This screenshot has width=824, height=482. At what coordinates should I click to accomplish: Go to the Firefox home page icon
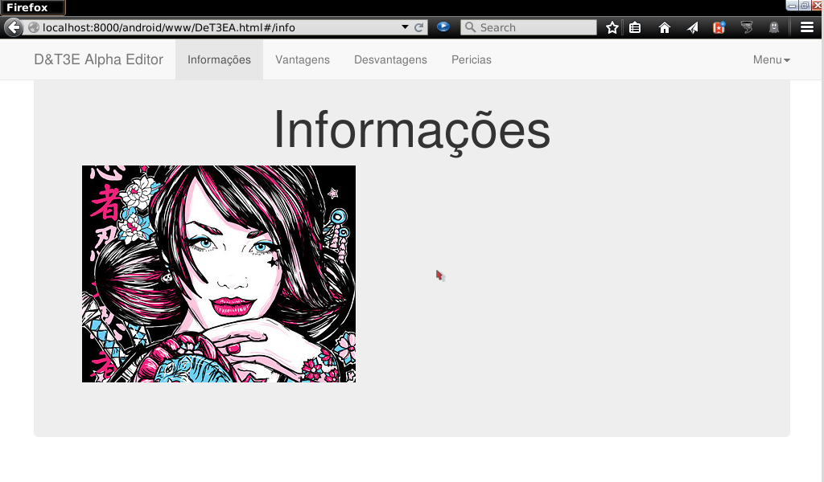coord(665,27)
